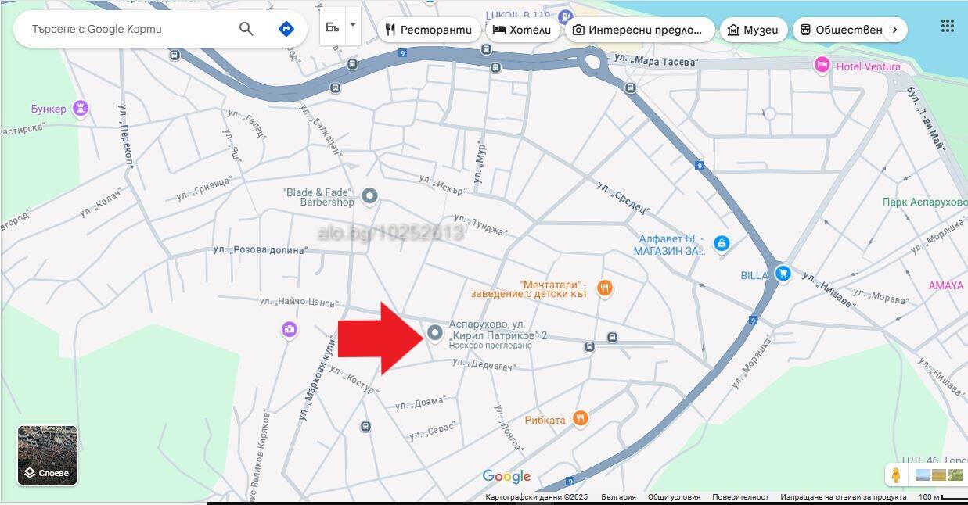This screenshot has width=968, height=505.
Task: Toggle the 100 м scale units
Action: (x=941, y=497)
